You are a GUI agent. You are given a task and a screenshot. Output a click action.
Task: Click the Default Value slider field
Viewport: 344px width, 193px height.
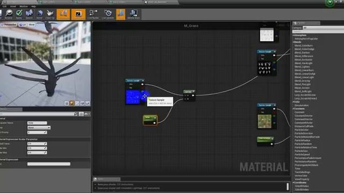(37, 144)
